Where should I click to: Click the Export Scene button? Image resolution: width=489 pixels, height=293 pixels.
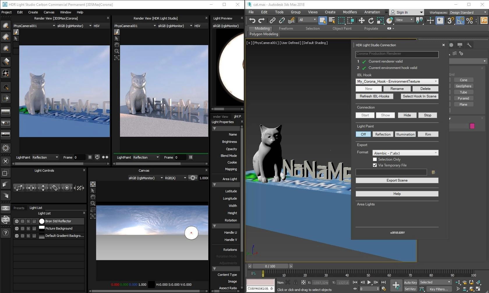click(397, 180)
